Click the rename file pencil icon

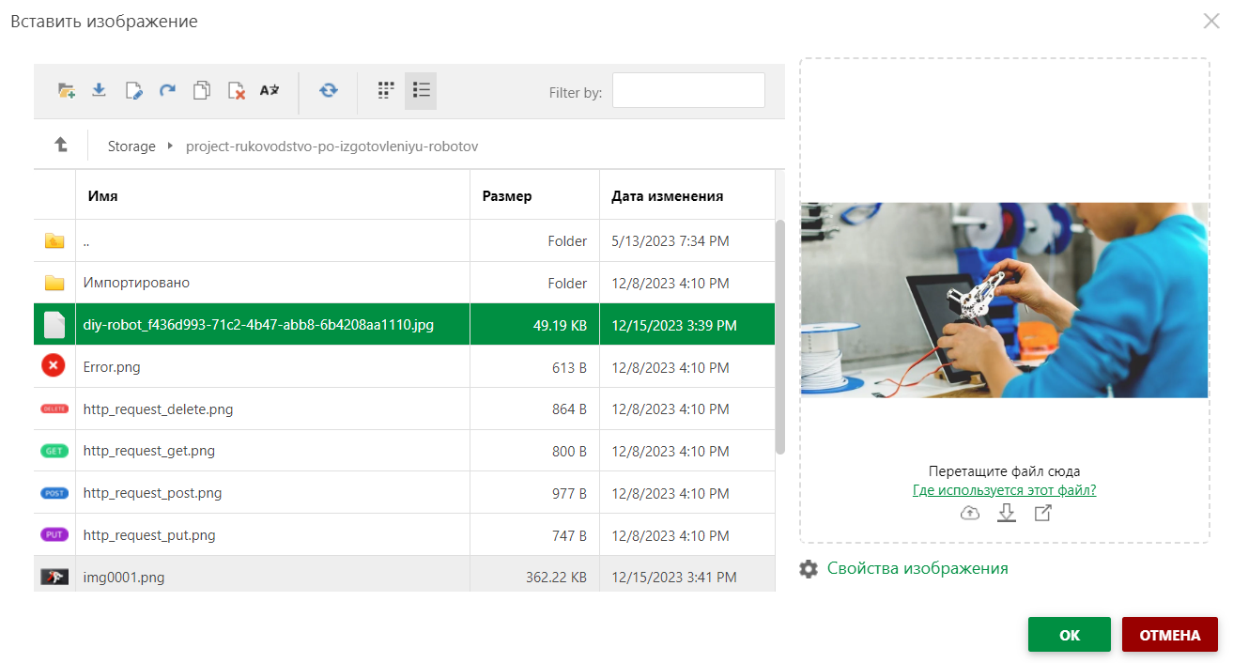point(133,90)
